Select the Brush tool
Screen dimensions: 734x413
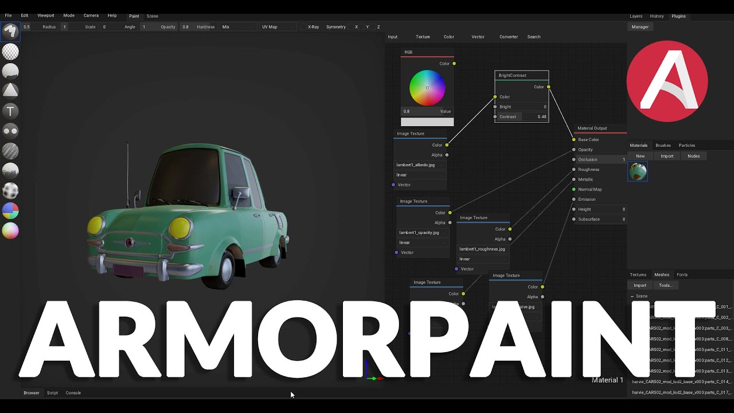[10, 31]
